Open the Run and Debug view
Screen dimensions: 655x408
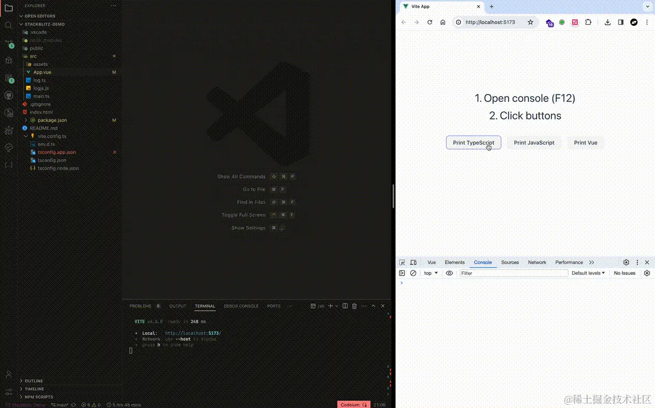pos(8,61)
